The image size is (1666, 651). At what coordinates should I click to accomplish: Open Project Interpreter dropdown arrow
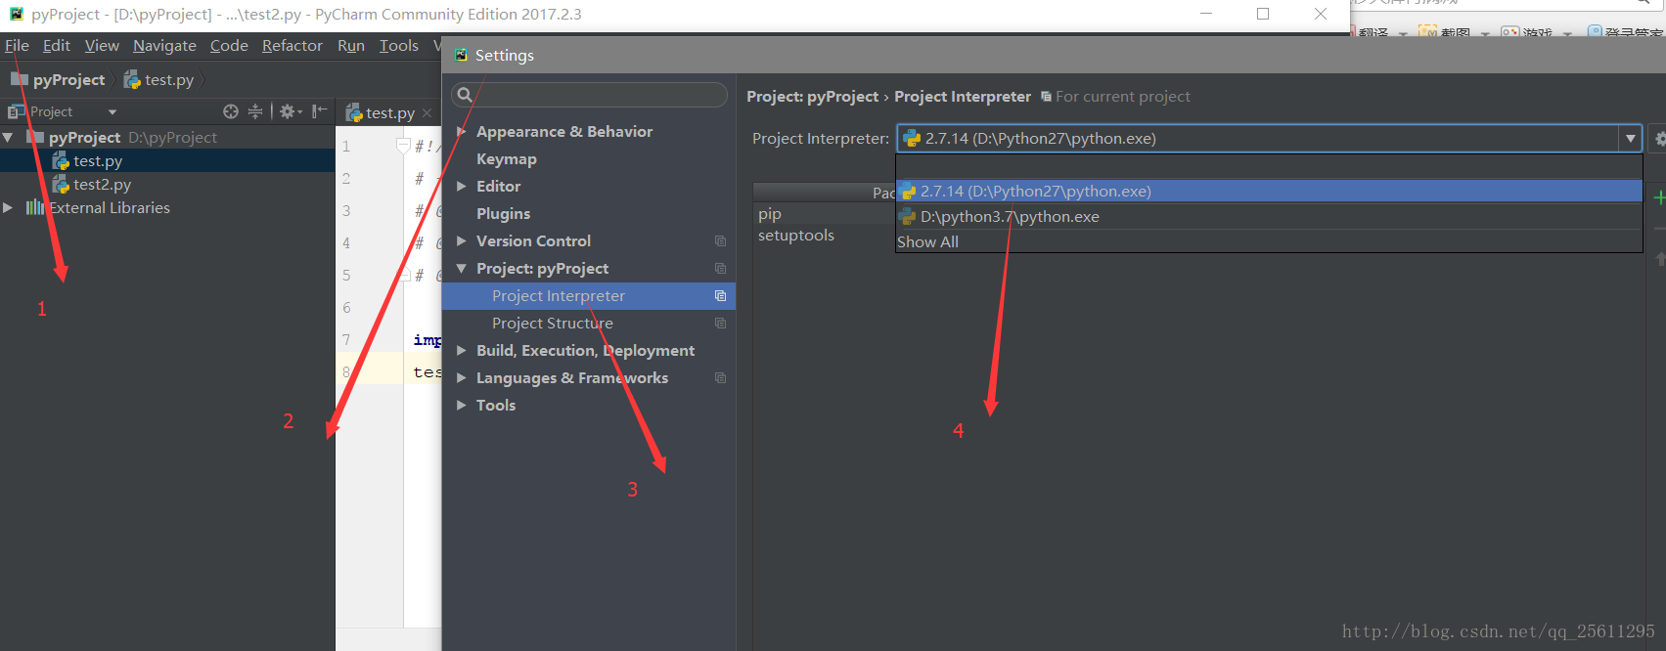pyautogui.click(x=1630, y=139)
